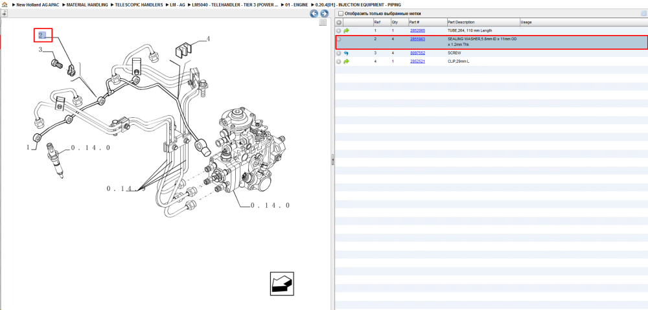This screenshot has height=310, width=648.
Task: Open the 01 - ENGINE breadcrumb
Action: click(296, 5)
